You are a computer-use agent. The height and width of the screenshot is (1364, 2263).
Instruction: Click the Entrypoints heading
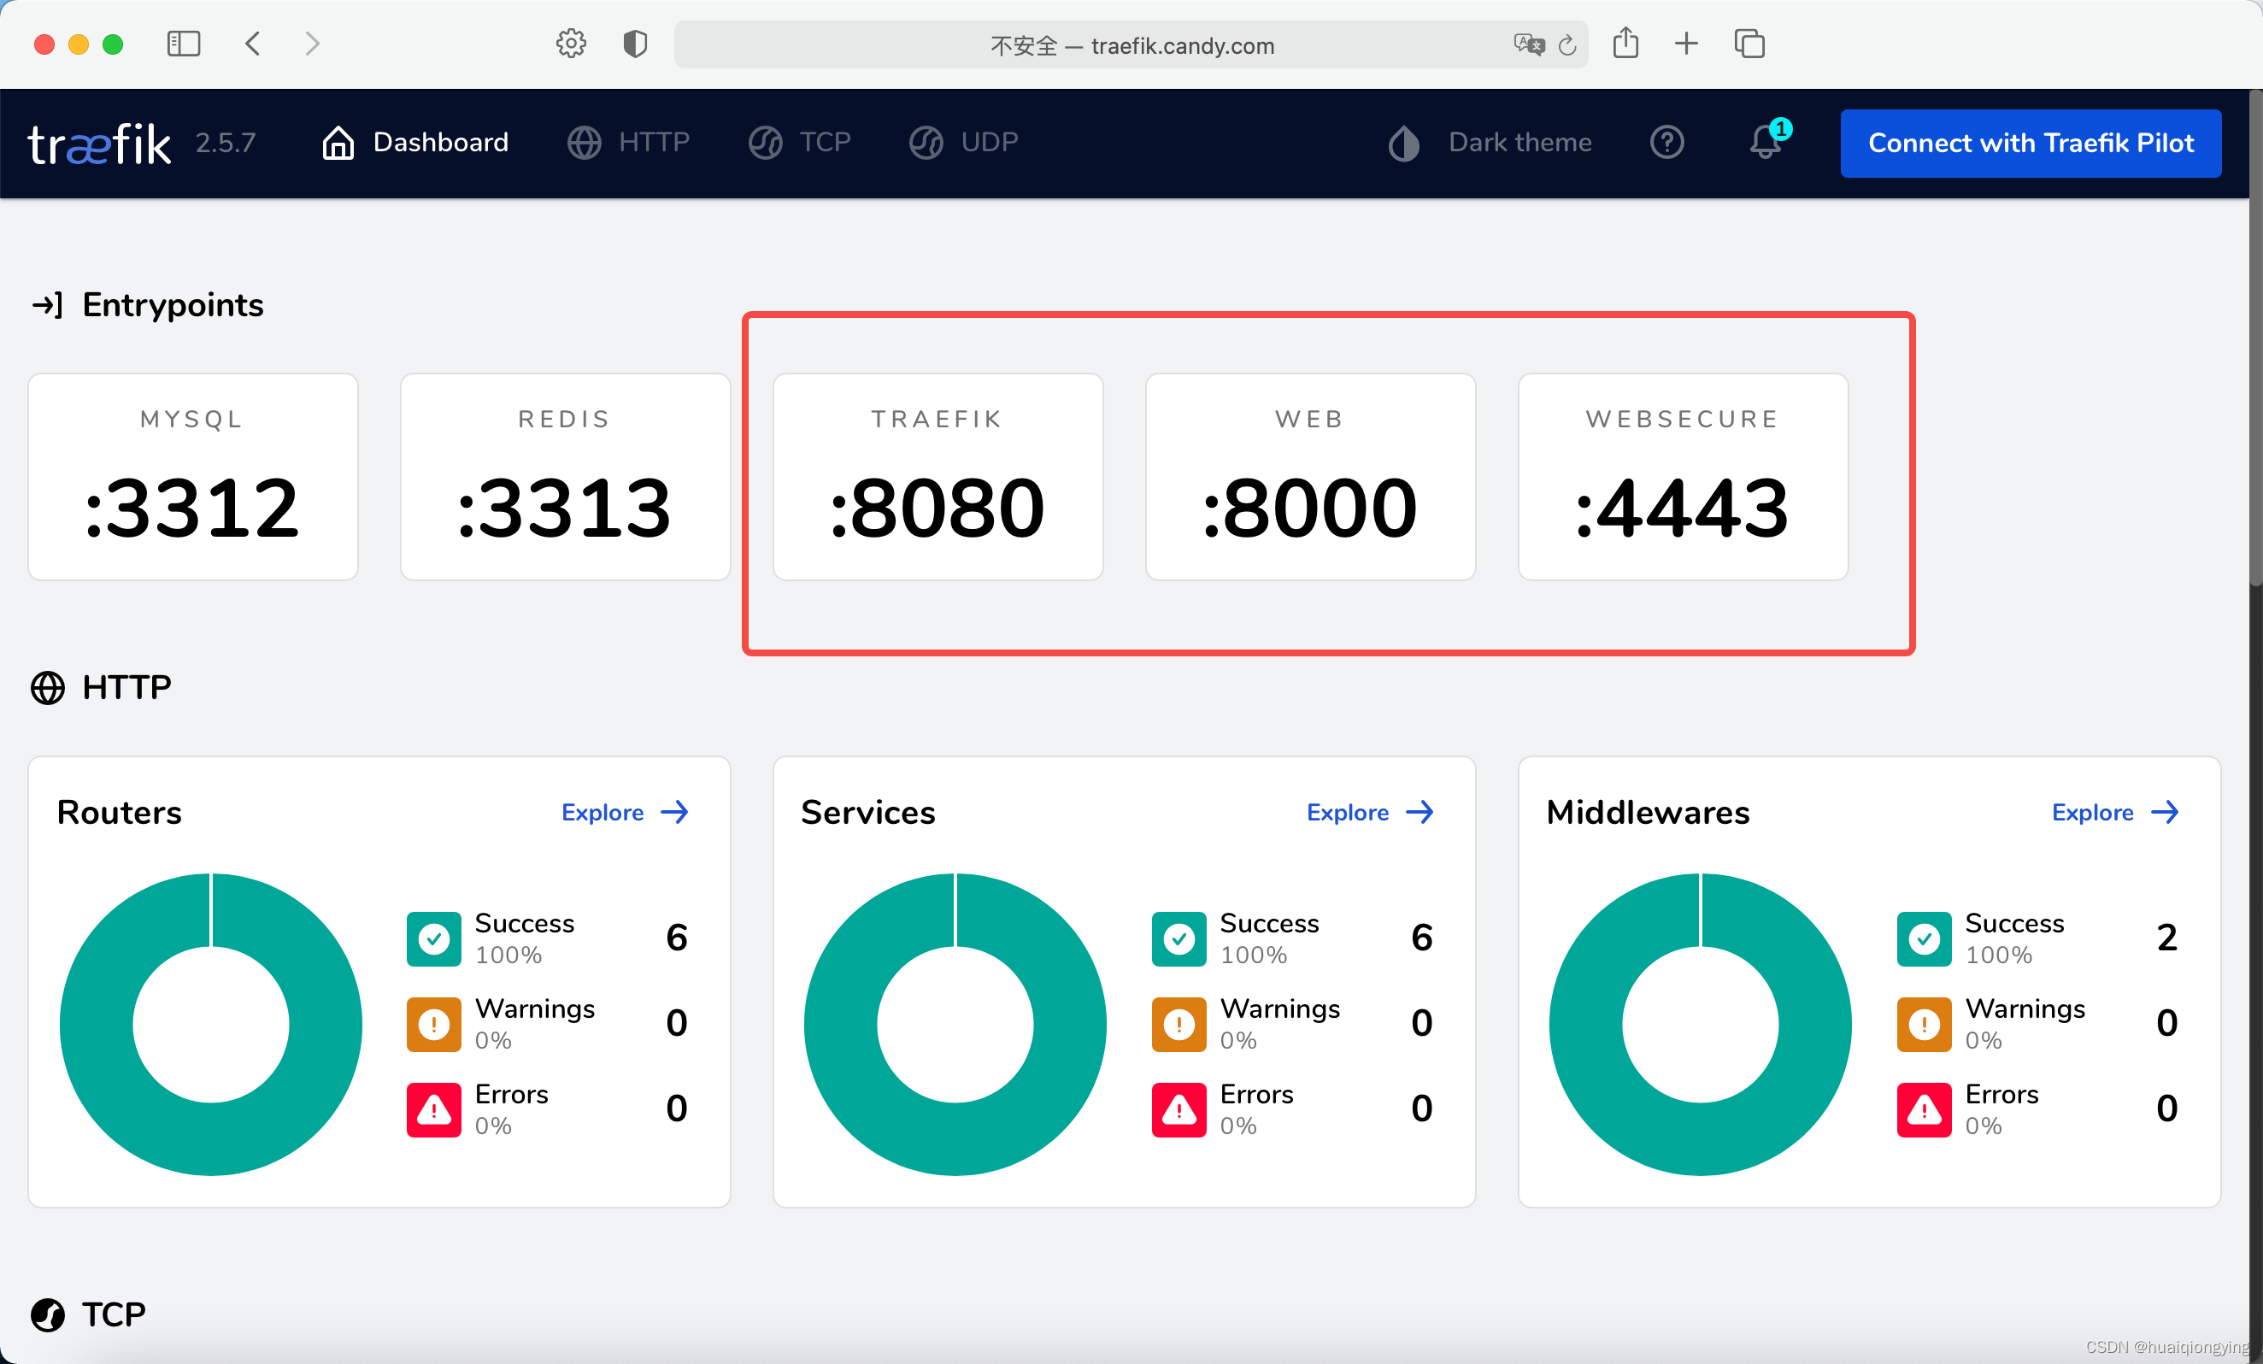coord(173,305)
